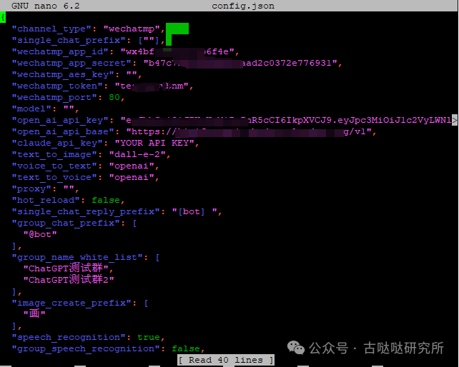Viewport: 459px width, 367px height.
Task: Click the "wechatmp_app_secret" key
Action: pos(71,63)
